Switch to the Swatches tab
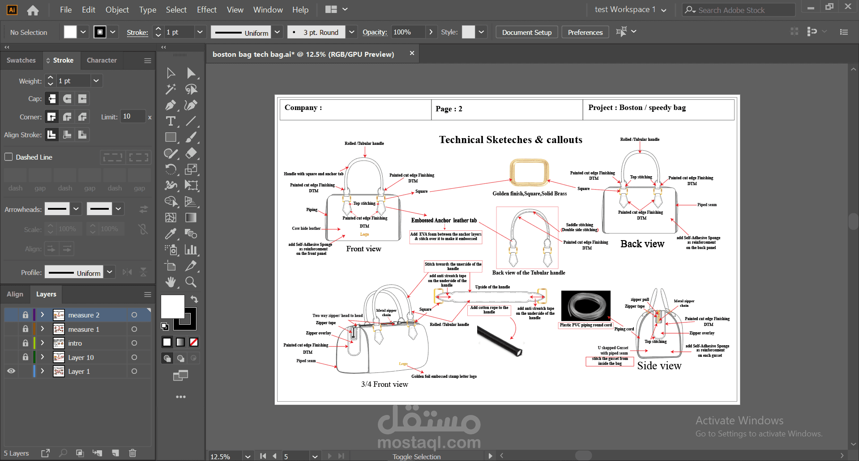Image resolution: width=859 pixels, height=461 pixels. [x=21, y=60]
